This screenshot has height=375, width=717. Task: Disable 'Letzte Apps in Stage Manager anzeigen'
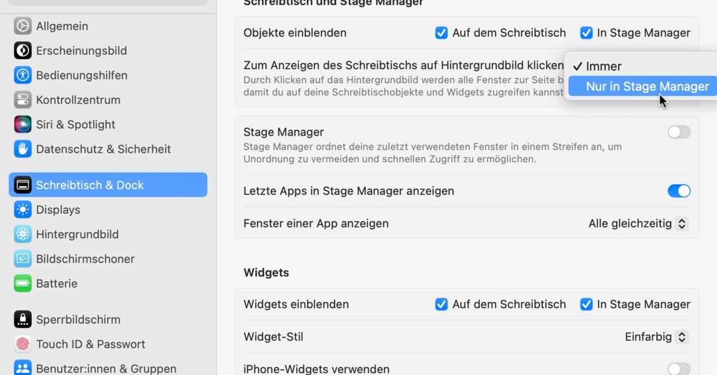(679, 190)
